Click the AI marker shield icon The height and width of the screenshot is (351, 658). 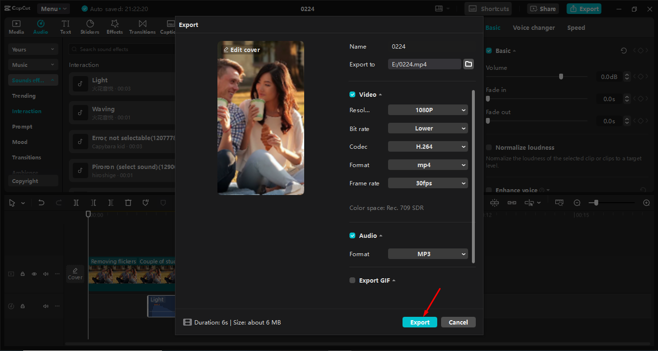[146, 203]
